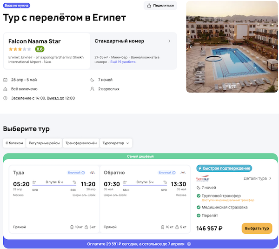The height and width of the screenshot is (249, 279).
Task: Open the Стандартный номер room chevron
Action: (169, 41)
